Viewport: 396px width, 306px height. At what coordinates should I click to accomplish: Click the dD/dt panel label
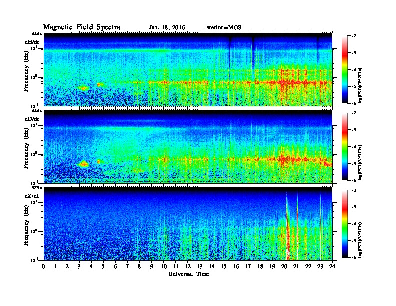coord(32,119)
